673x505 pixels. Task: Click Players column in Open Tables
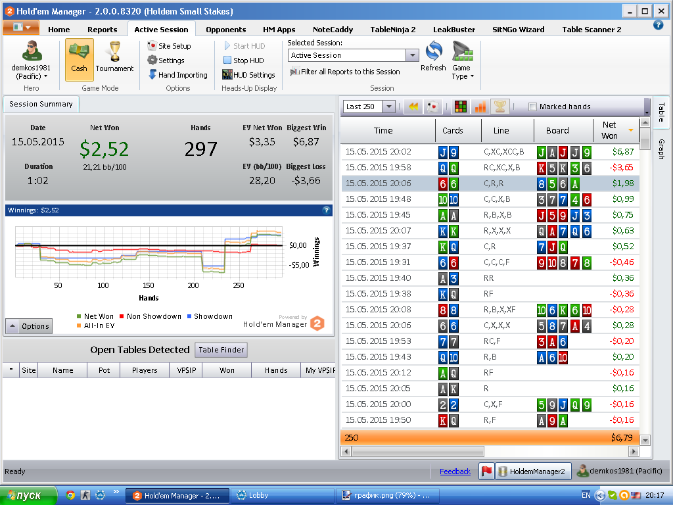[x=144, y=370]
